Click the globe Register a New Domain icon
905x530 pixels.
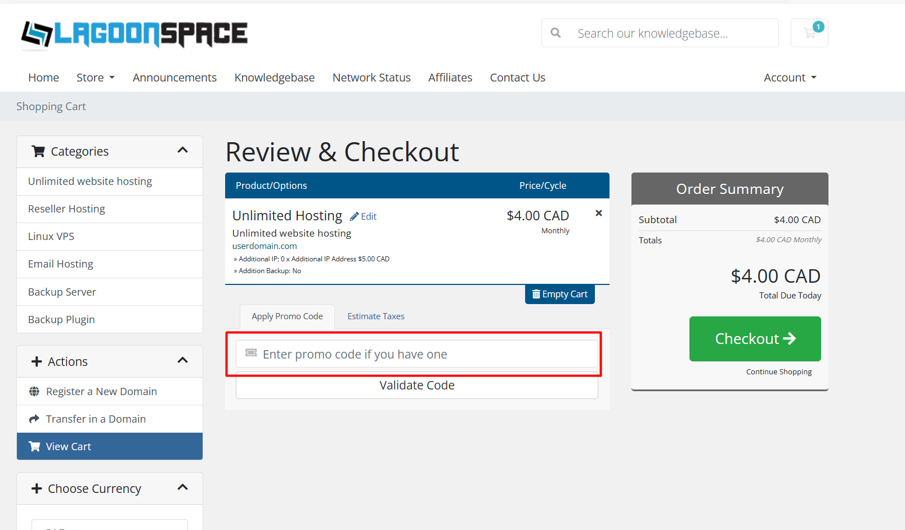(x=34, y=391)
